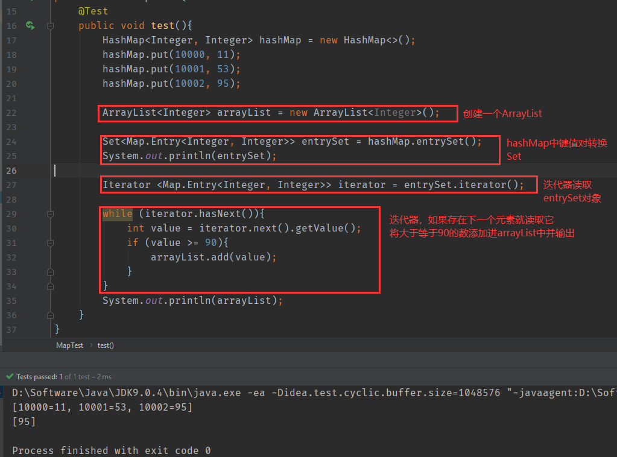Screen dimensions: 617x457
Task: Click 'arrayList.add(value);' statement
Action: 214,257
